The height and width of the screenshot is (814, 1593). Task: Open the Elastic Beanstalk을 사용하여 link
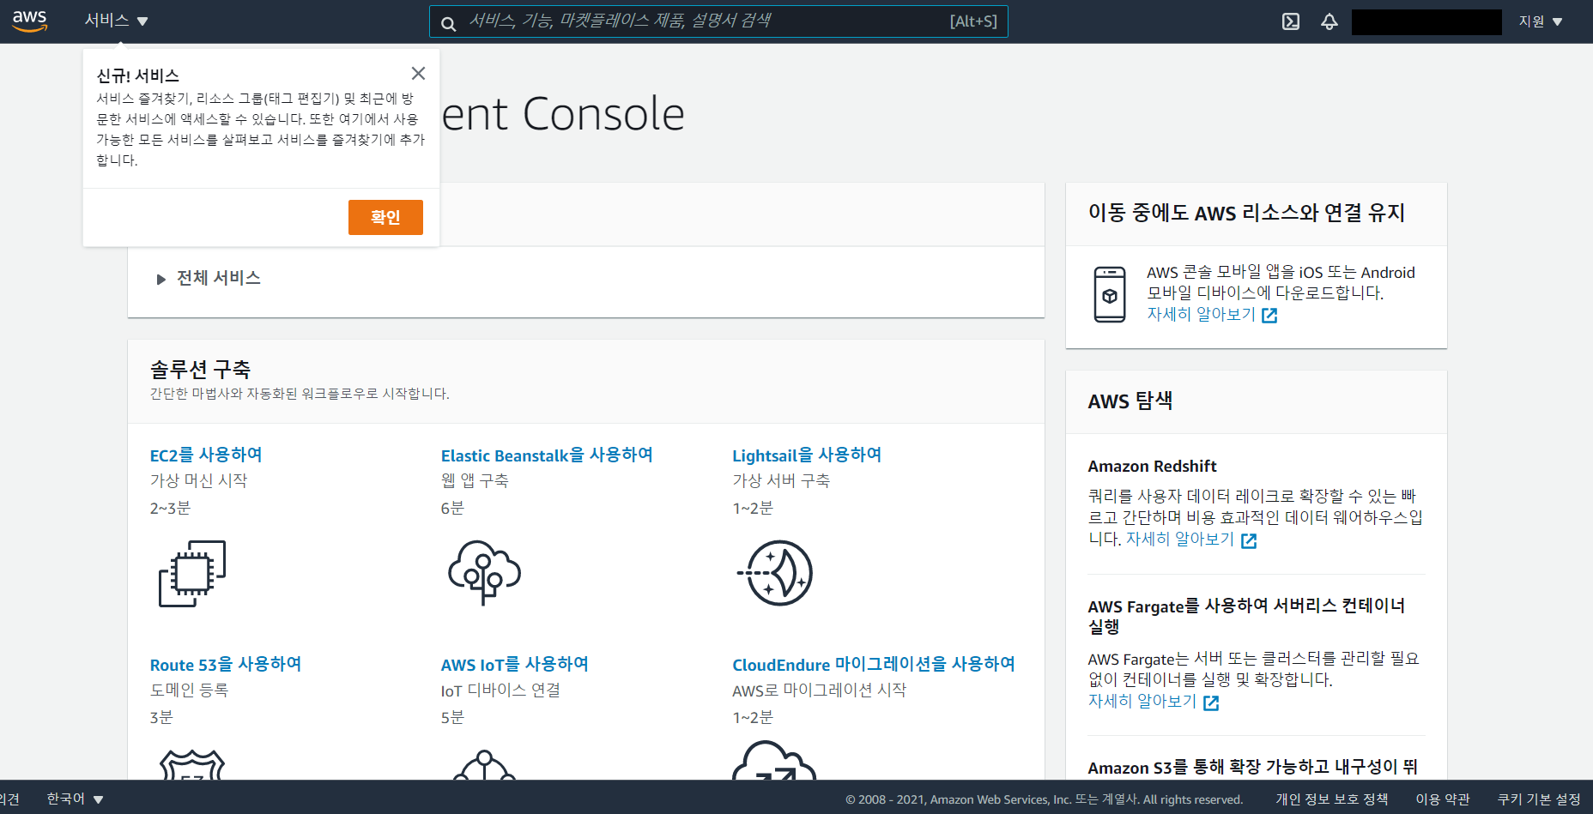tap(547, 455)
